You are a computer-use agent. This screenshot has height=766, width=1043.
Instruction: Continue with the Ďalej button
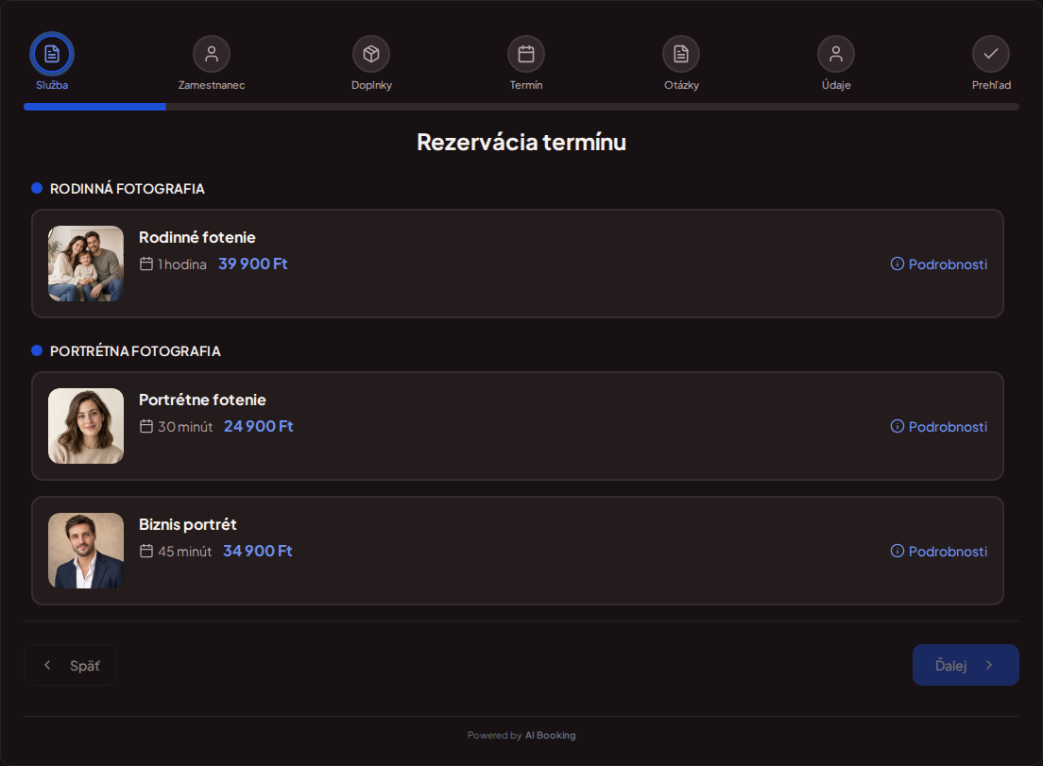click(966, 665)
